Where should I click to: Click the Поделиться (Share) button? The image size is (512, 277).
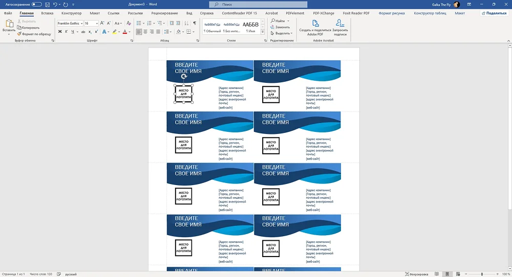494,13
